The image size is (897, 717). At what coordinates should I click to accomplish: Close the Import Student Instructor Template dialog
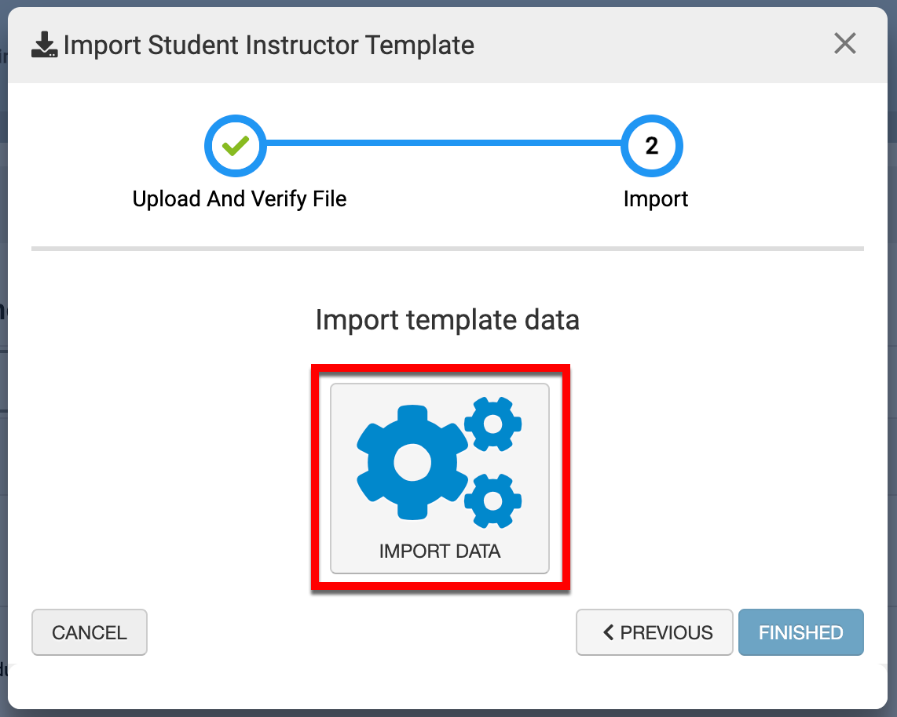click(845, 44)
